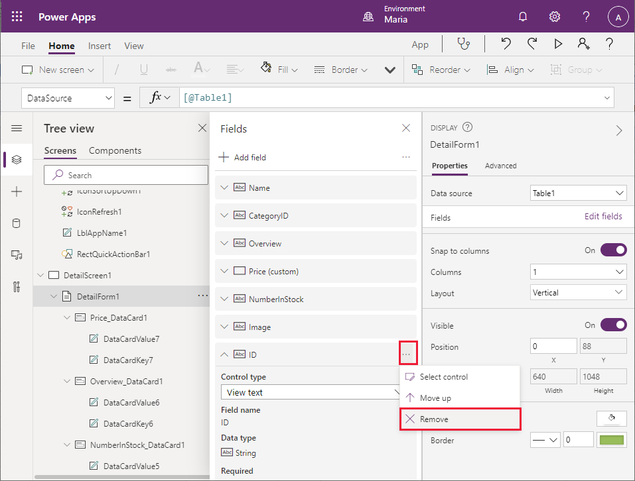
Task: Click the Undo arrow icon
Action: point(506,44)
